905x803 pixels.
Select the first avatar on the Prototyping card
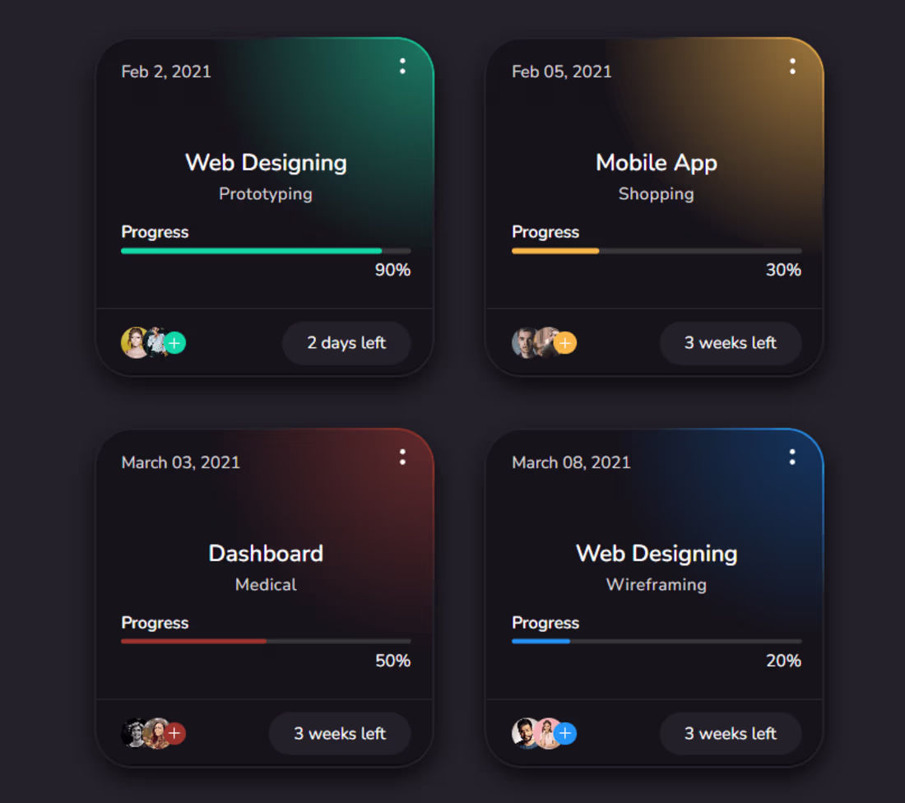[132, 342]
